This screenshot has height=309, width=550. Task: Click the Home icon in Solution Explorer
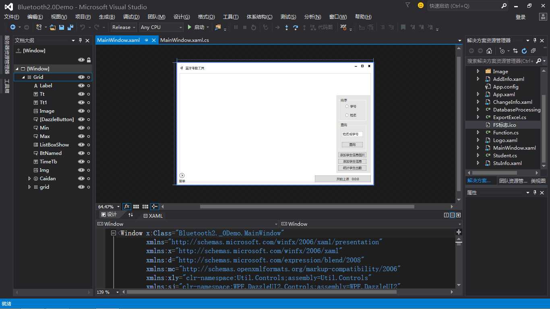(x=489, y=51)
